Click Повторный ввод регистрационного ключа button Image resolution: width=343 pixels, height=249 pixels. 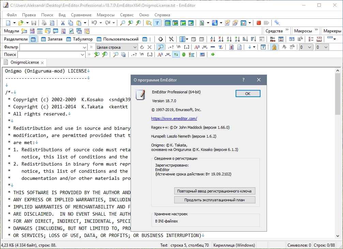pos(214,191)
